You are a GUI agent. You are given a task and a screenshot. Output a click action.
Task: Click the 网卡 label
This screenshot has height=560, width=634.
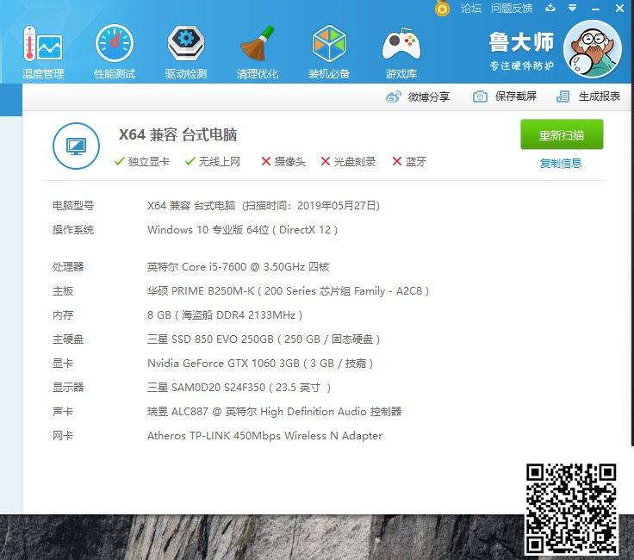coord(63,436)
